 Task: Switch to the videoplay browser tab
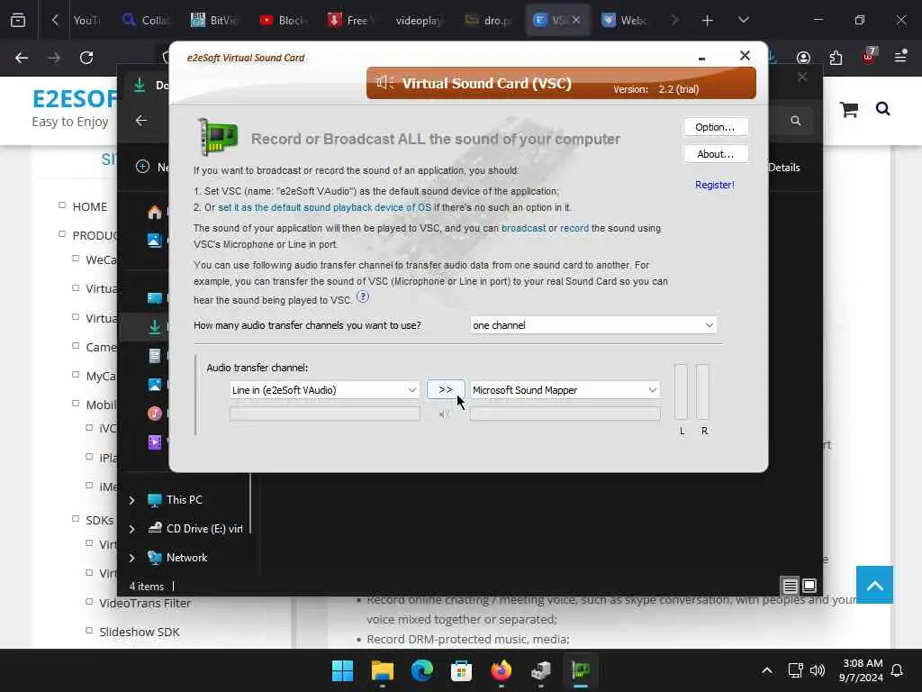pyautogui.click(x=418, y=20)
